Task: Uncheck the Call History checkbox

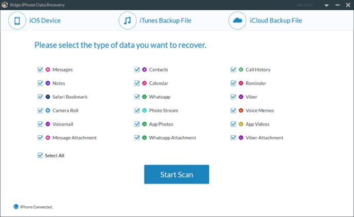Action: click(x=233, y=69)
